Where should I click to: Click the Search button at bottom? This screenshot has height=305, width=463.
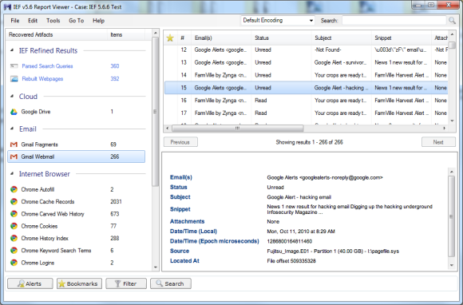click(171, 283)
